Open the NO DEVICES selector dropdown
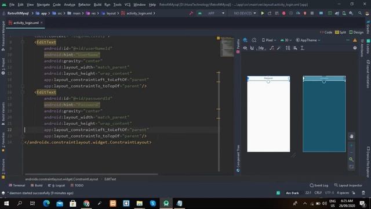 point(245,13)
